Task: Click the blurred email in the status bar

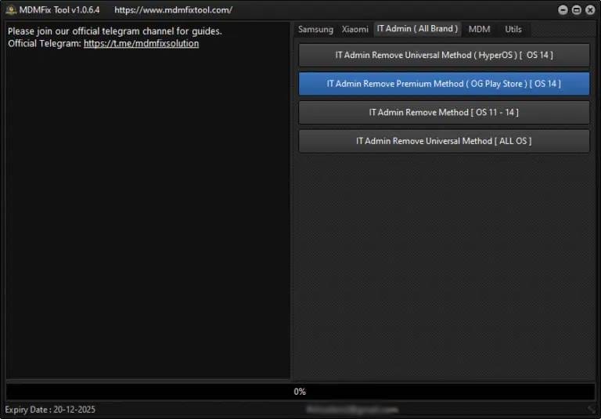Action: click(x=352, y=410)
